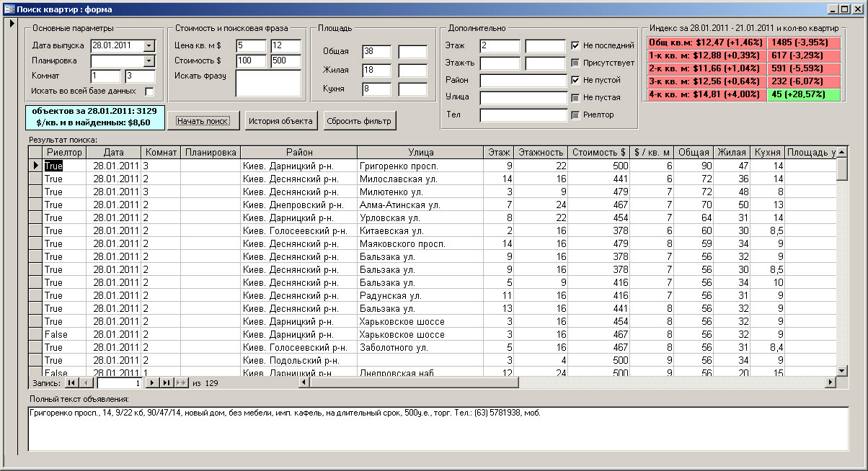The height and width of the screenshot is (471, 868).
Task: Select the 'Район' column header
Action: [298, 152]
